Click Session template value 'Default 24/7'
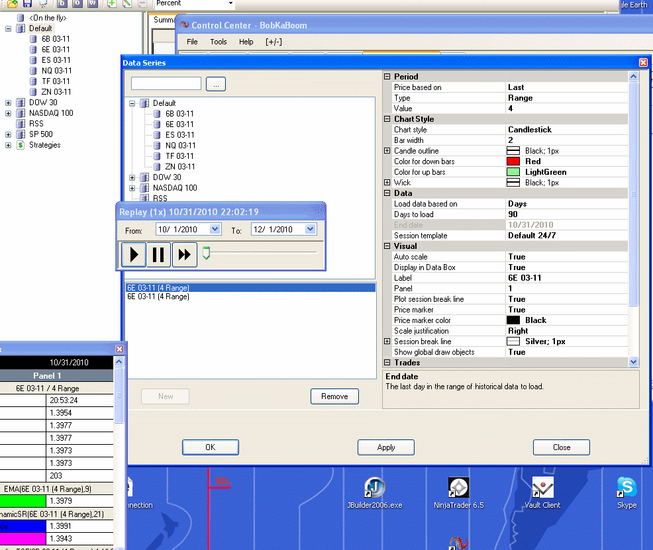653x550 pixels. click(x=532, y=236)
